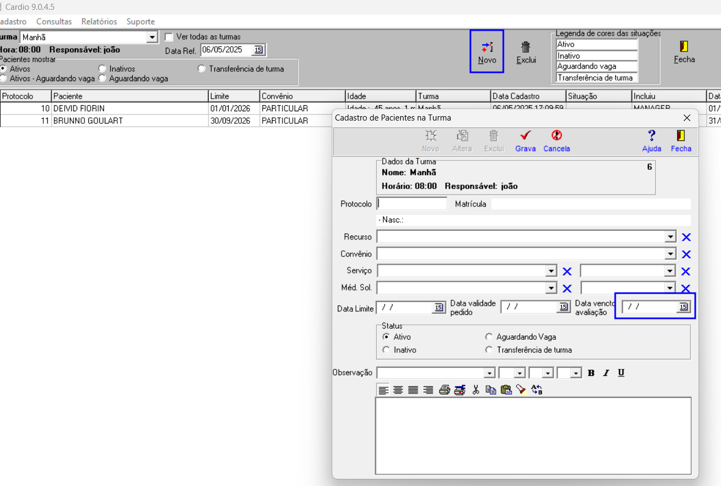Cut selected text with the scissors icon
The height and width of the screenshot is (486, 721).
[476, 390]
